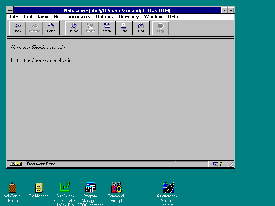275x206 pixels.
Task: Click the security key icon in status bar
Action: [x=16, y=164]
